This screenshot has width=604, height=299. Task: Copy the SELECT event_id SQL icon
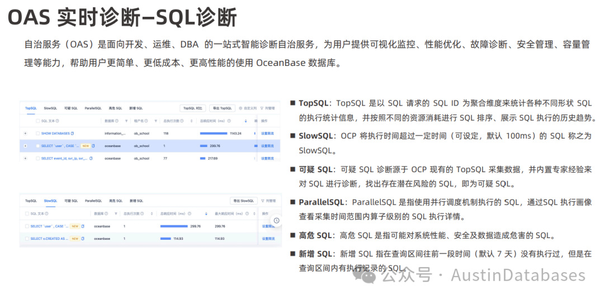click(91, 159)
